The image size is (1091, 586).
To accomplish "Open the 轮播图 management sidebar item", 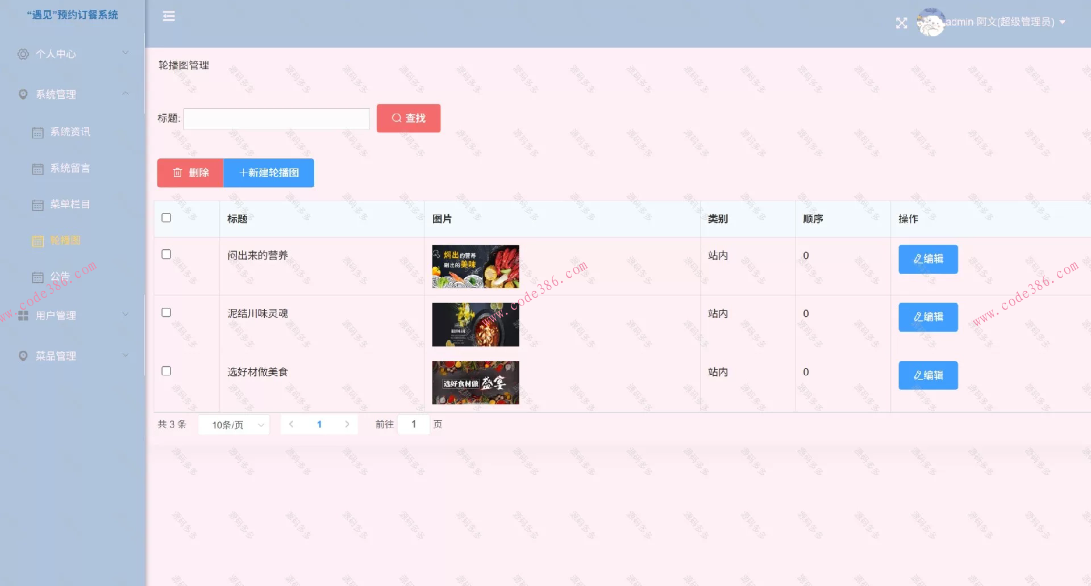I will 66,240.
